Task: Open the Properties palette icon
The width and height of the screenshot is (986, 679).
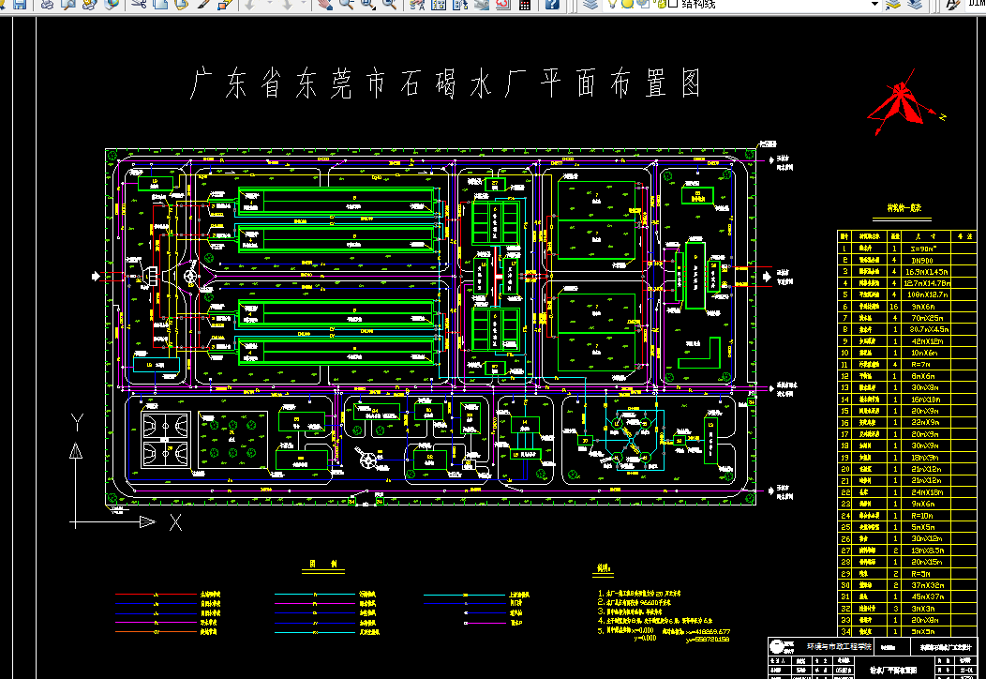Action: pos(417,4)
